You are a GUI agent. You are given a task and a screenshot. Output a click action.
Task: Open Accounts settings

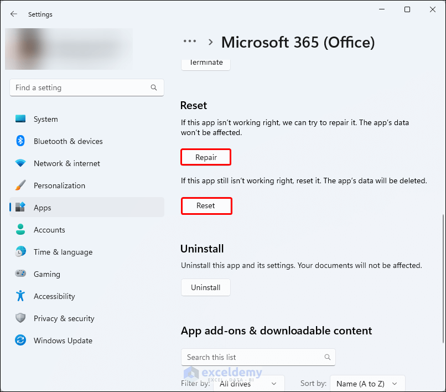[87, 230]
